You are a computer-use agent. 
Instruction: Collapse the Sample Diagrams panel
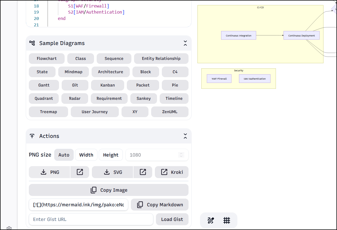pyautogui.click(x=185, y=43)
